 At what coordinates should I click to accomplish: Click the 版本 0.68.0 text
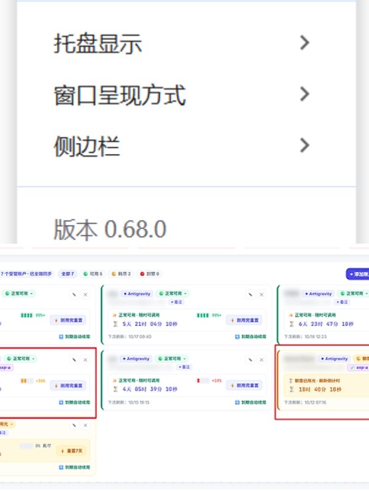click(110, 229)
